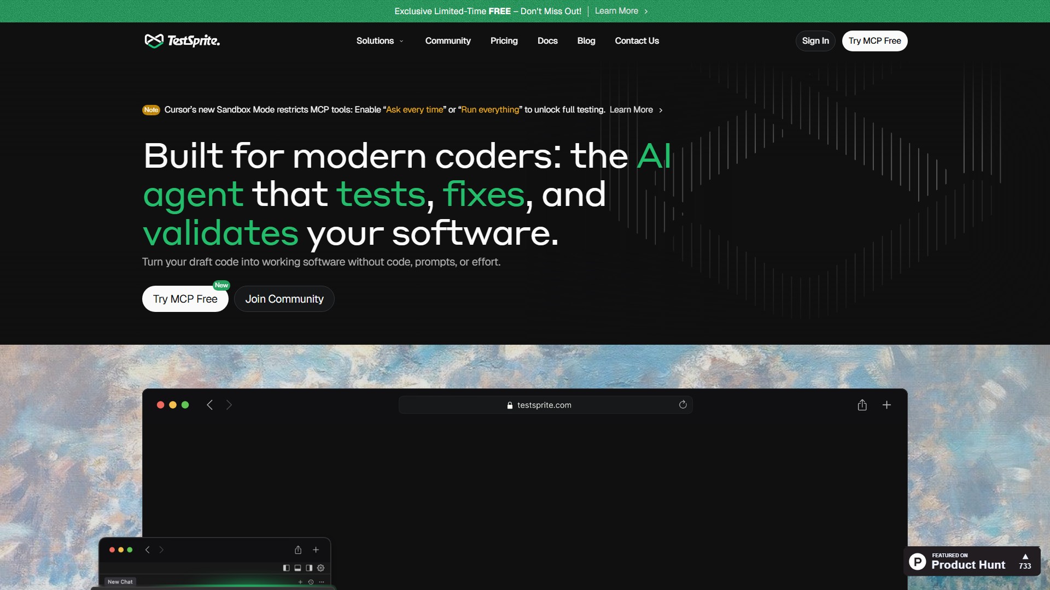Click back arrow in large browser mockup
Image resolution: width=1050 pixels, height=590 pixels.
click(x=209, y=405)
